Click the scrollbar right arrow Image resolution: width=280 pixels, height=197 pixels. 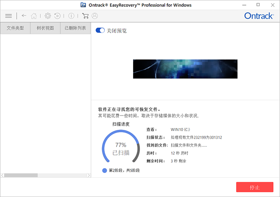[89, 175]
